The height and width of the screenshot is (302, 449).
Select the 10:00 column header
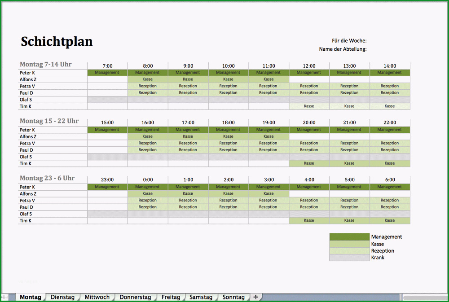[228, 66]
